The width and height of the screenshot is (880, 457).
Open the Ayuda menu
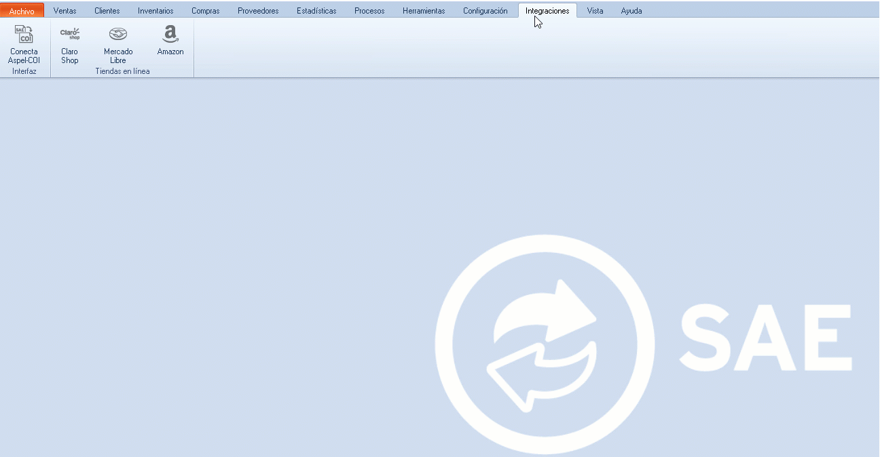(631, 10)
